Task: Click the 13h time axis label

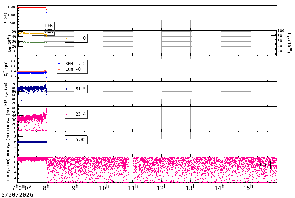Action: click(190, 188)
